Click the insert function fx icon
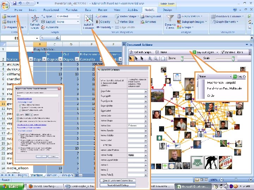Viewport: 254px width, 190px height. point(58,38)
